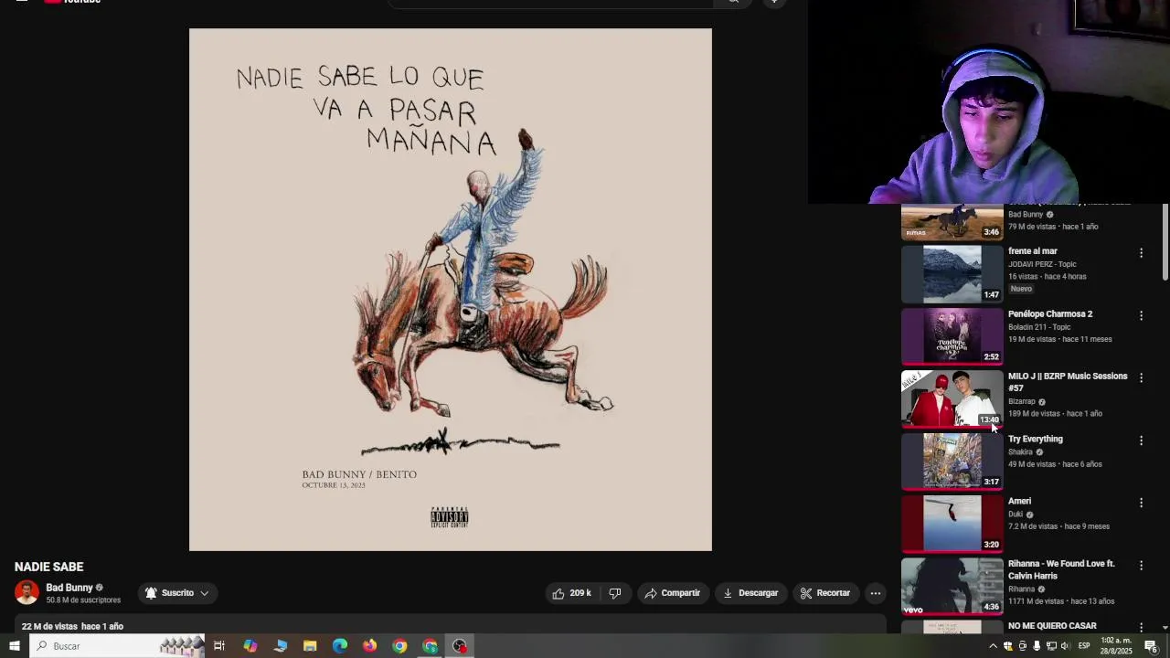Viewport: 1170px width, 658px height.
Task: Open options menu for Rihanna We Found Love
Action: (x=1141, y=566)
